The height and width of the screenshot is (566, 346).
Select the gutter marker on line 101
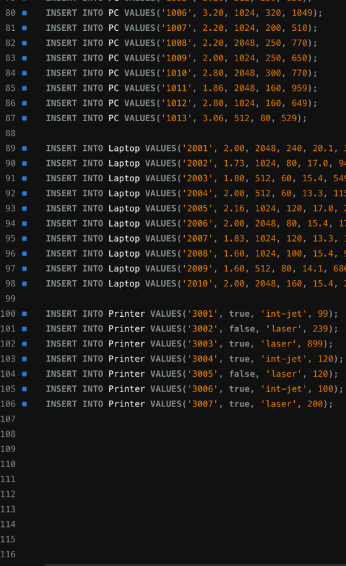point(25,329)
